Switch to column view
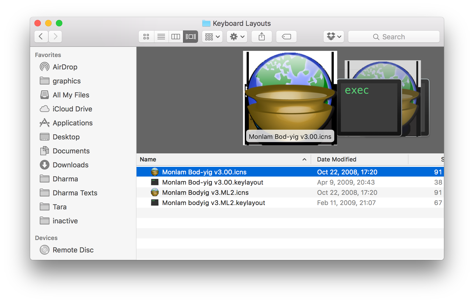The image size is (474, 303). [x=176, y=37]
